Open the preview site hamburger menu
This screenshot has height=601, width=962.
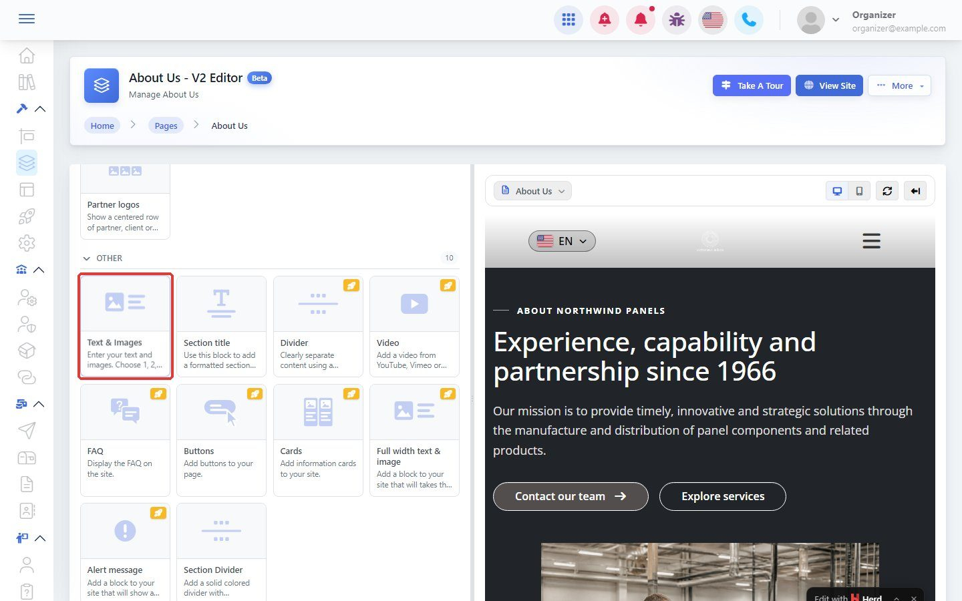coord(871,241)
